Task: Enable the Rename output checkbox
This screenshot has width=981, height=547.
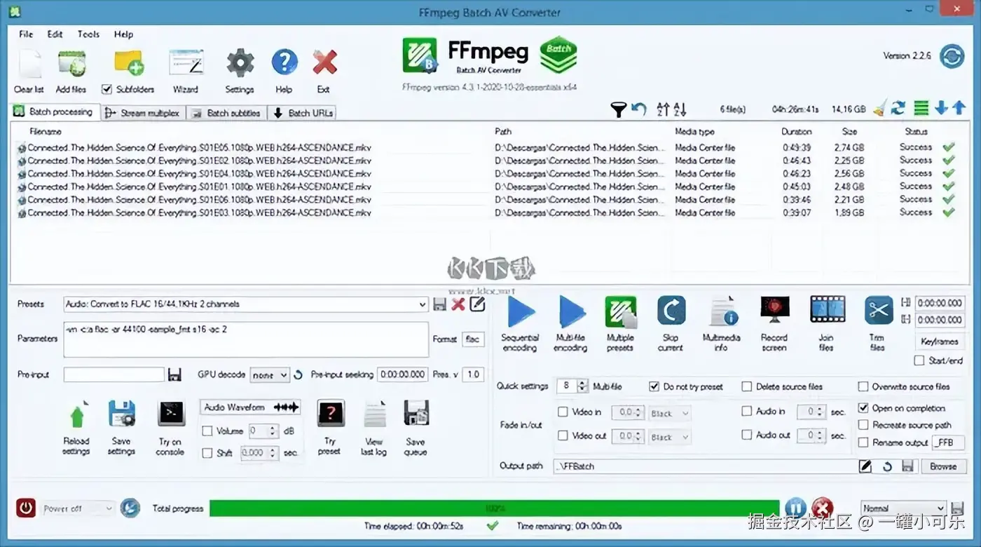Action: 863,443
